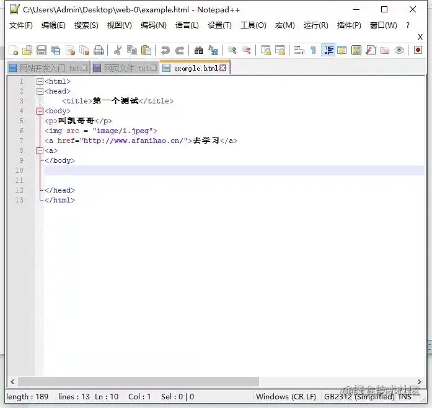432x408 pixels.
Task: Open the 文件(F) menu
Action: click(20, 25)
